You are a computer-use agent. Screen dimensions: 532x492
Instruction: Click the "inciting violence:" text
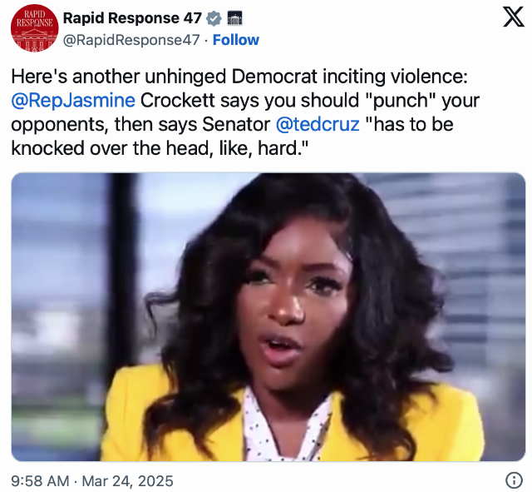point(395,77)
